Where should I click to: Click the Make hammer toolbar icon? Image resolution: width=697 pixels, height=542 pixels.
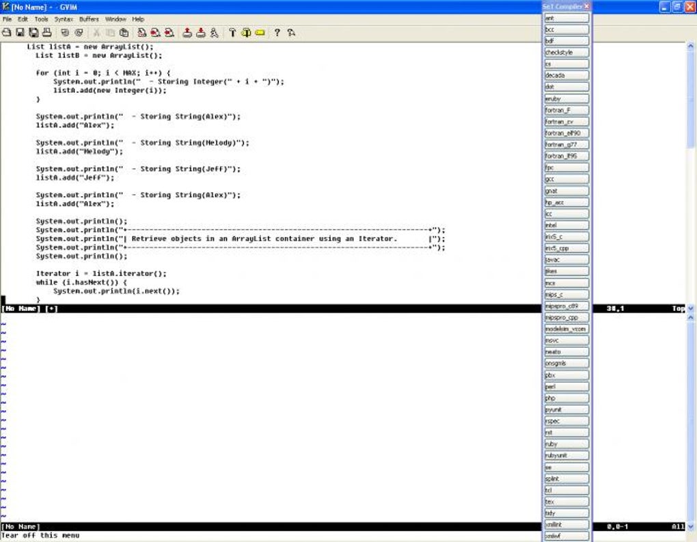tap(232, 32)
